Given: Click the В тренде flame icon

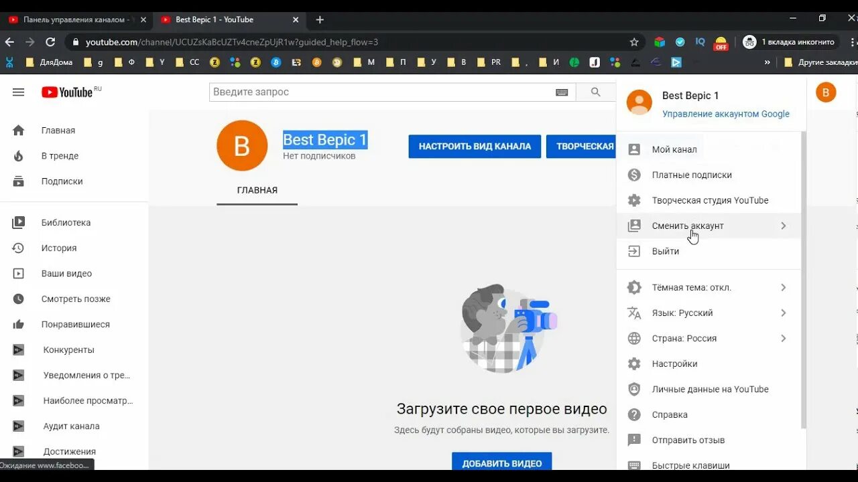Looking at the screenshot, I should pyautogui.click(x=19, y=156).
